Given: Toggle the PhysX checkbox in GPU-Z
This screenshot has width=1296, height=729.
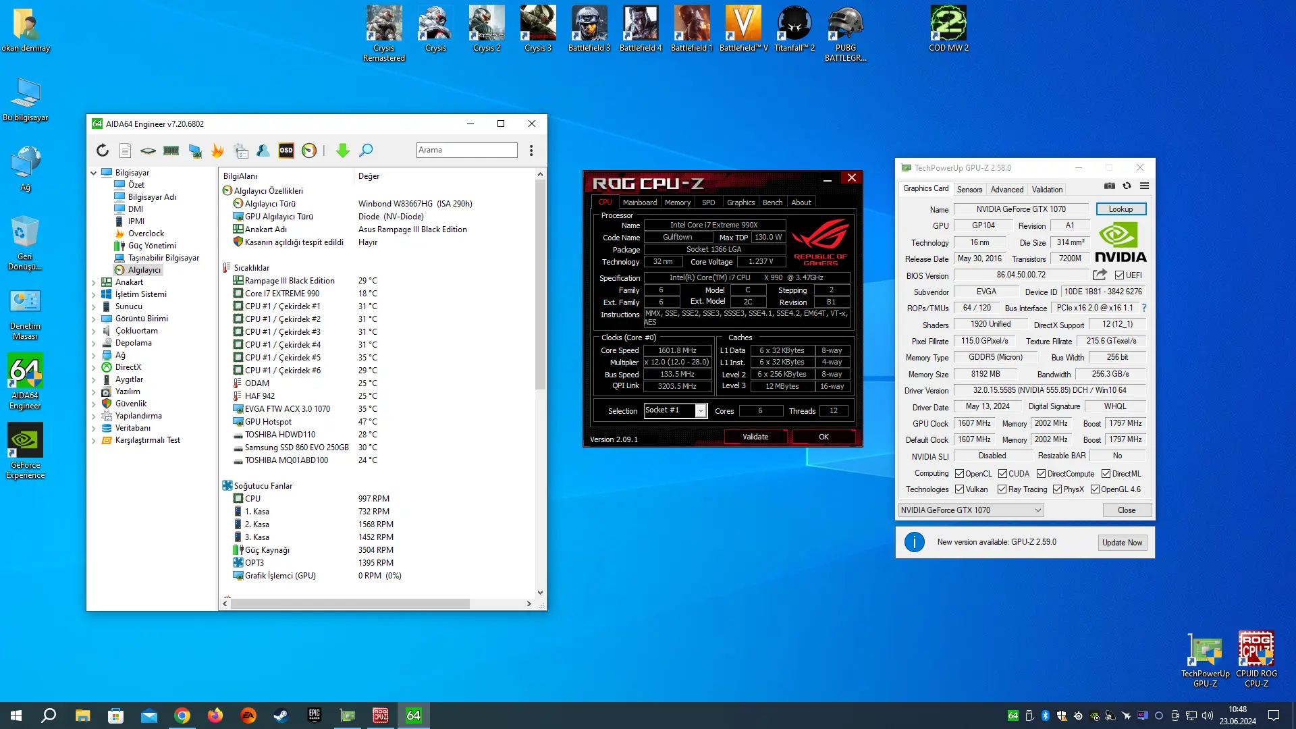Looking at the screenshot, I should [x=1057, y=489].
